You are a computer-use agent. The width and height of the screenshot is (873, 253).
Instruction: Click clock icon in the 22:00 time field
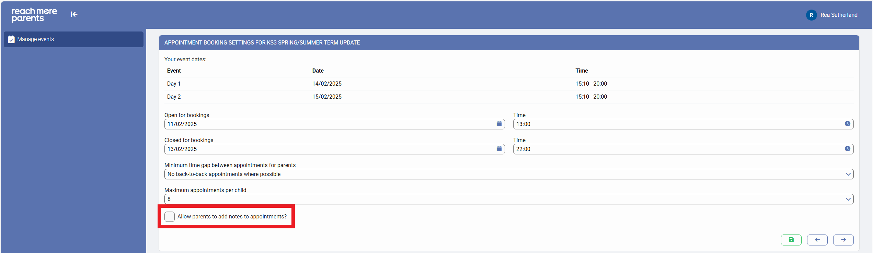847,149
